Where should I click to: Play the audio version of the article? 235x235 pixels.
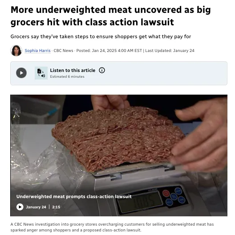point(21,73)
